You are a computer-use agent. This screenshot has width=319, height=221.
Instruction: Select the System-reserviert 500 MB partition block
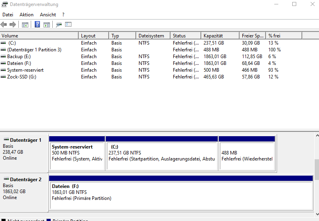click(x=77, y=153)
